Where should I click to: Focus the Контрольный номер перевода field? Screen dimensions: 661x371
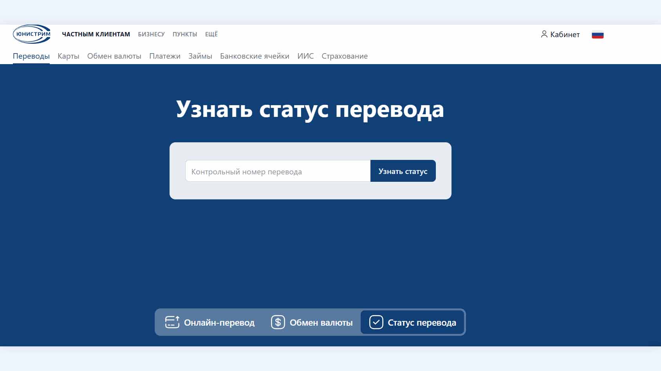(278, 171)
